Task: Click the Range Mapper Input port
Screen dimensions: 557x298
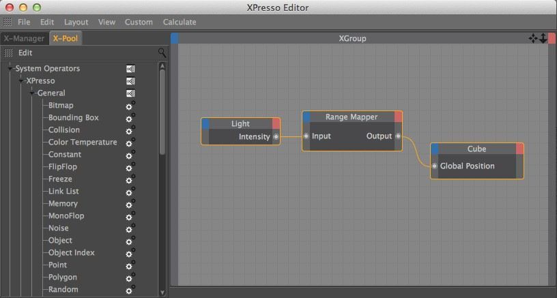Action: point(306,136)
